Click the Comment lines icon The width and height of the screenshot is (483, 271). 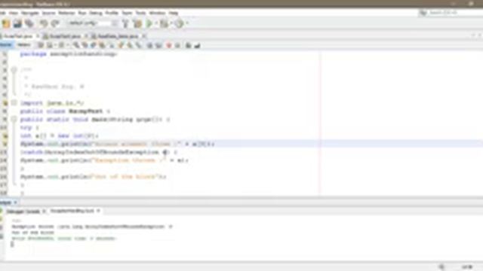tap(188, 45)
